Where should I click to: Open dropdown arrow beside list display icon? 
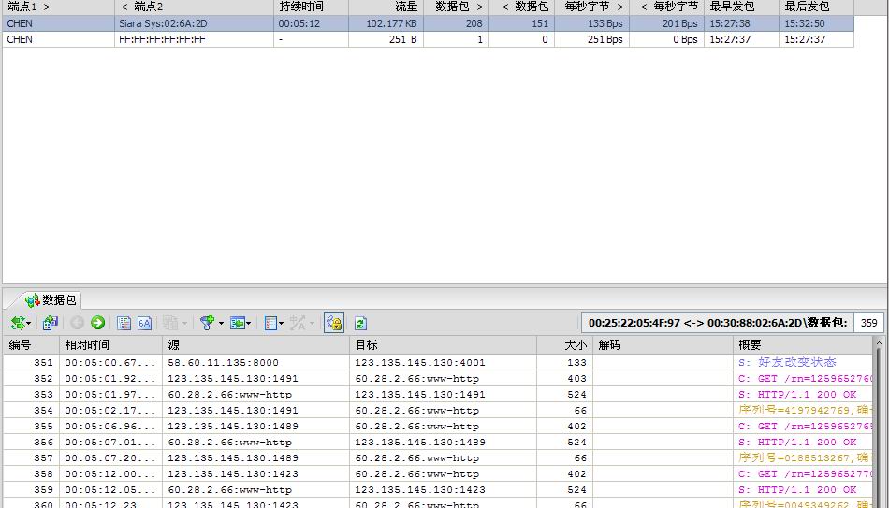282,323
